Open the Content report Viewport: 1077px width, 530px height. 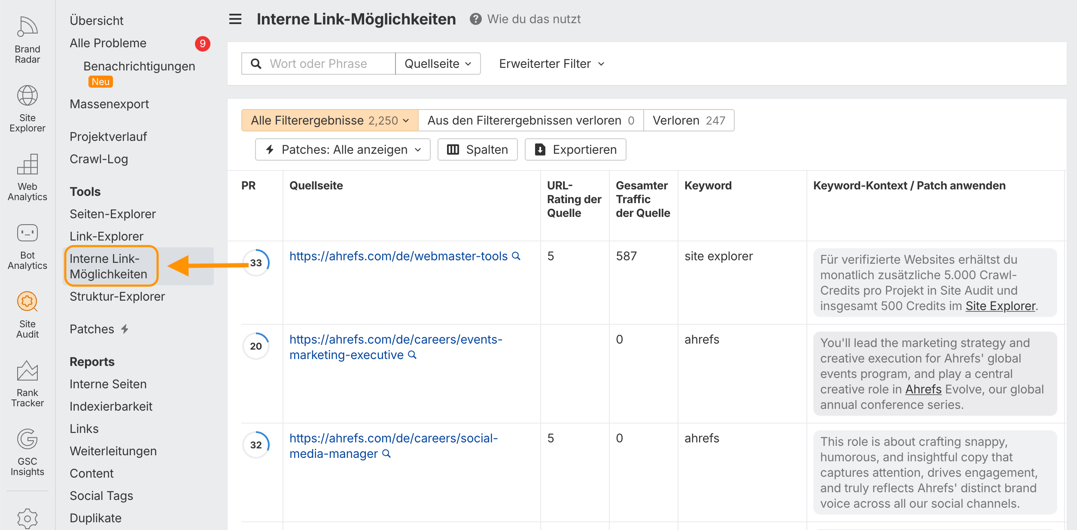(x=91, y=473)
